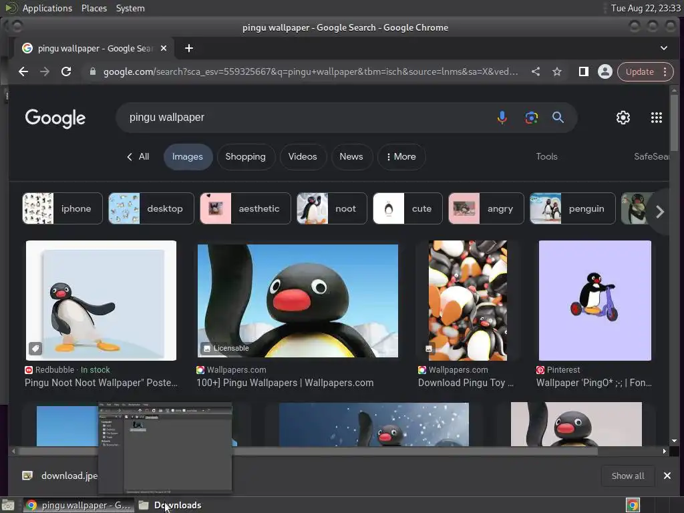Image resolution: width=684 pixels, height=513 pixels.
Task: Filter images by the iphone chip
Action: click(62, 208)
